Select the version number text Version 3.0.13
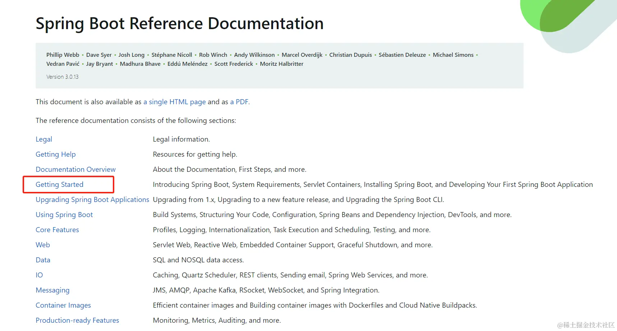Viewport: 617px width, 331px height. pos(62,77)
